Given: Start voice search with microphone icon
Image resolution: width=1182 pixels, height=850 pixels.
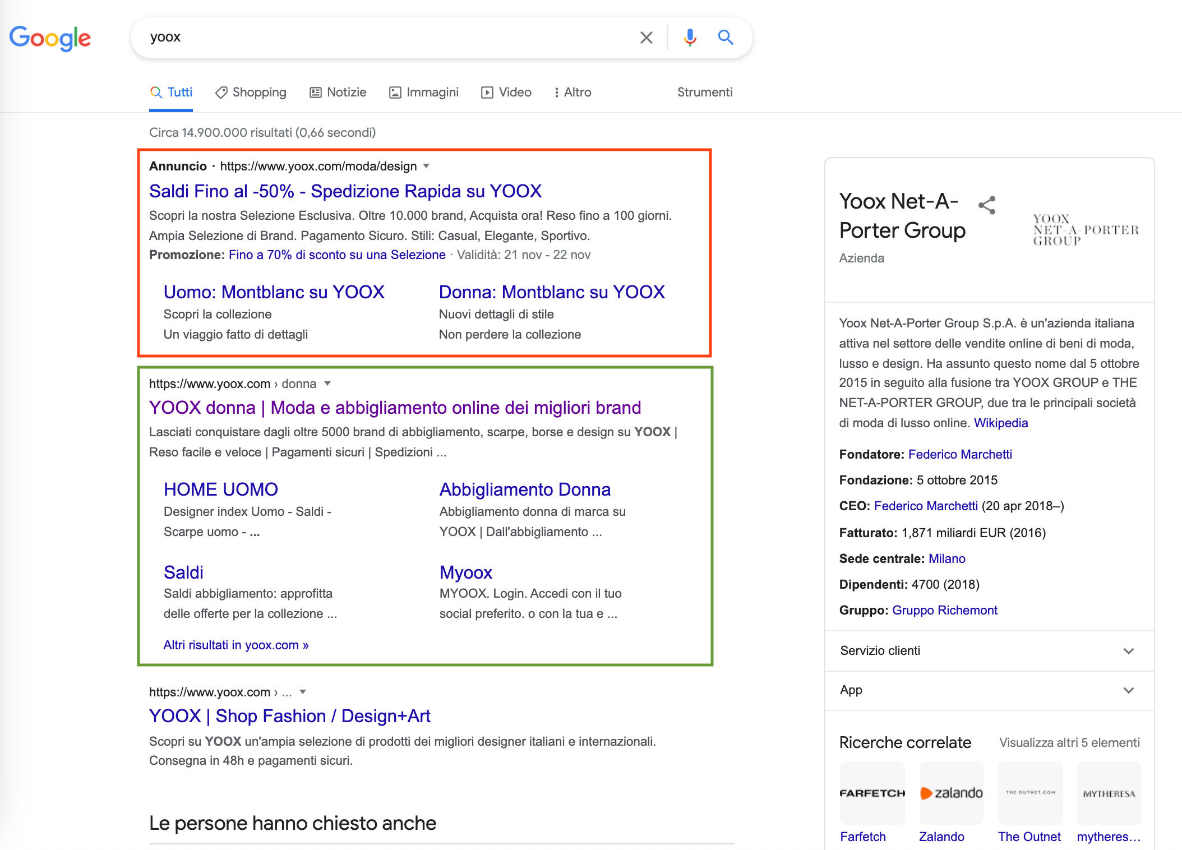Looking at the screenshot, I should 690,38.
